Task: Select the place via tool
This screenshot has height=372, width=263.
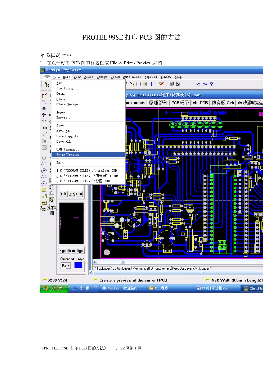Action: [44, 109]
